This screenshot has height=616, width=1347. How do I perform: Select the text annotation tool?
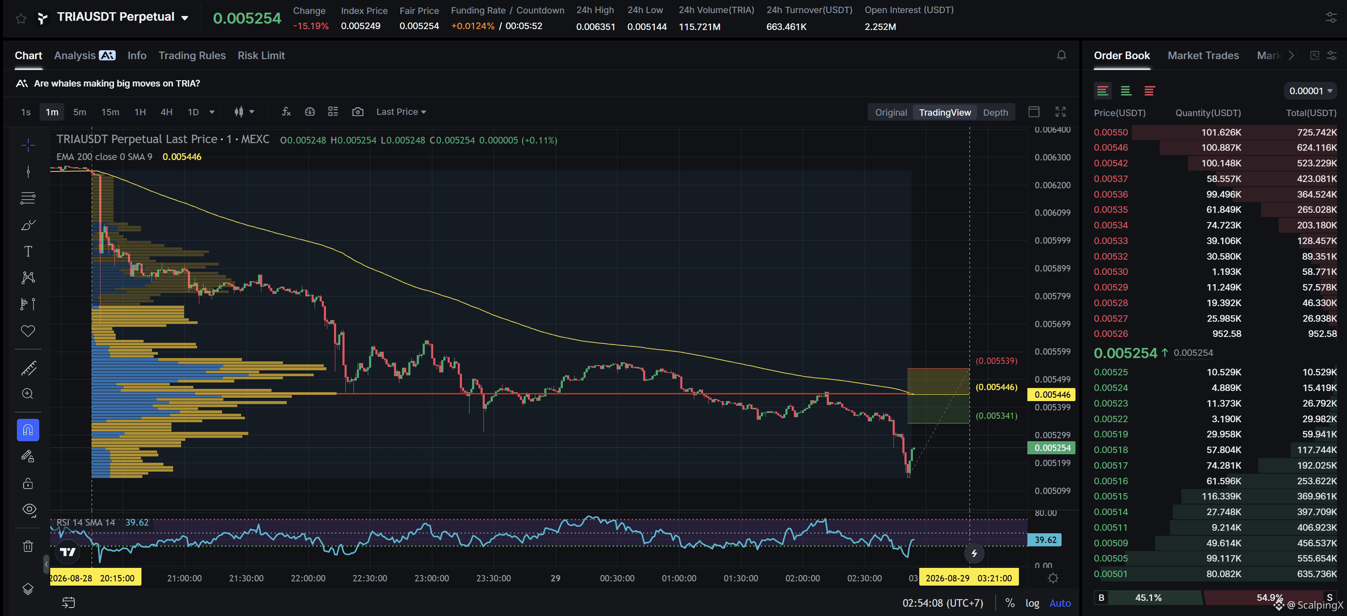(x=28, y=252)
